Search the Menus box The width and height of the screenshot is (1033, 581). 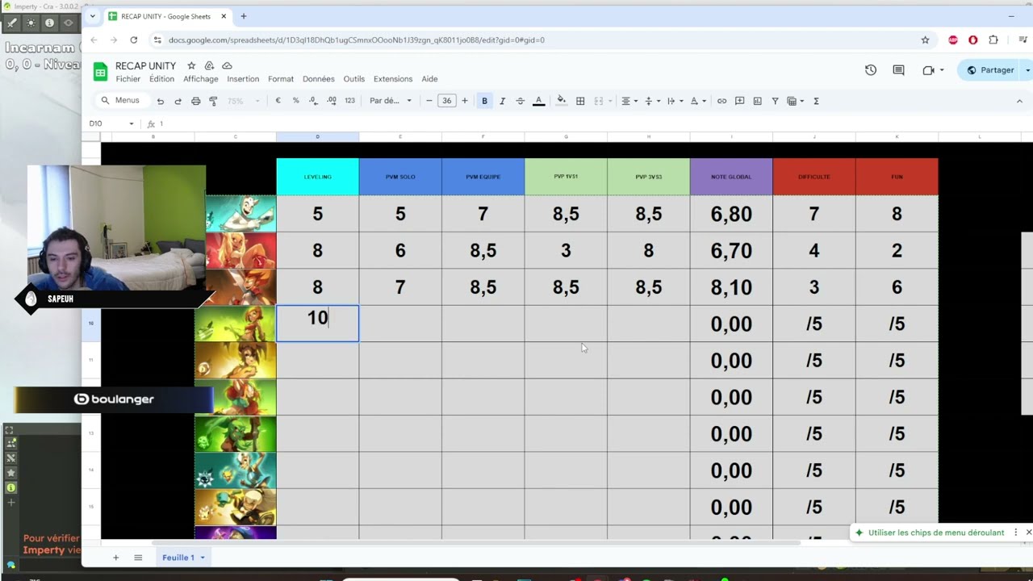tap(121, 100)
